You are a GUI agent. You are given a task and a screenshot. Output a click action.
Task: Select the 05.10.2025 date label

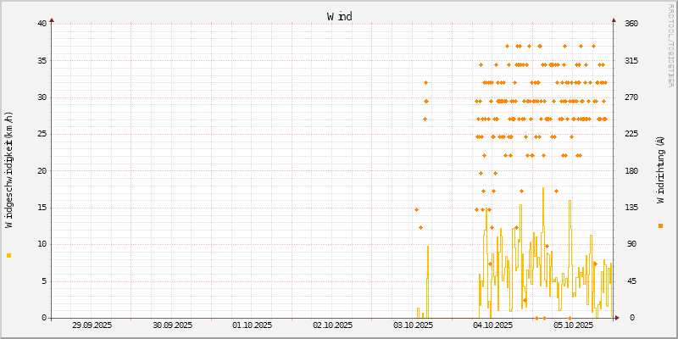pyautogui.click(x=574, y=325)
